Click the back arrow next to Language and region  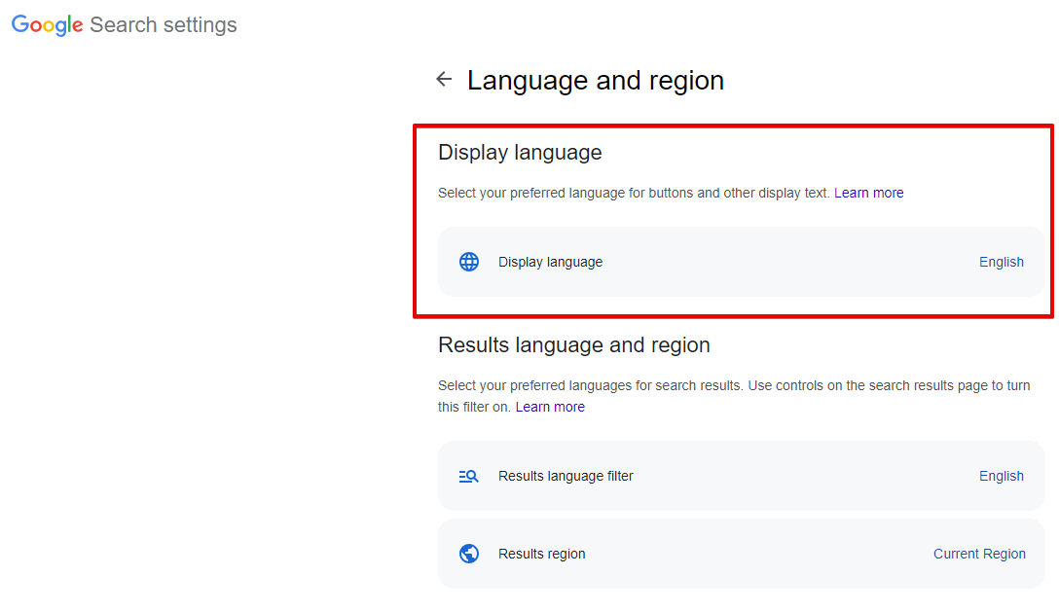444,79
